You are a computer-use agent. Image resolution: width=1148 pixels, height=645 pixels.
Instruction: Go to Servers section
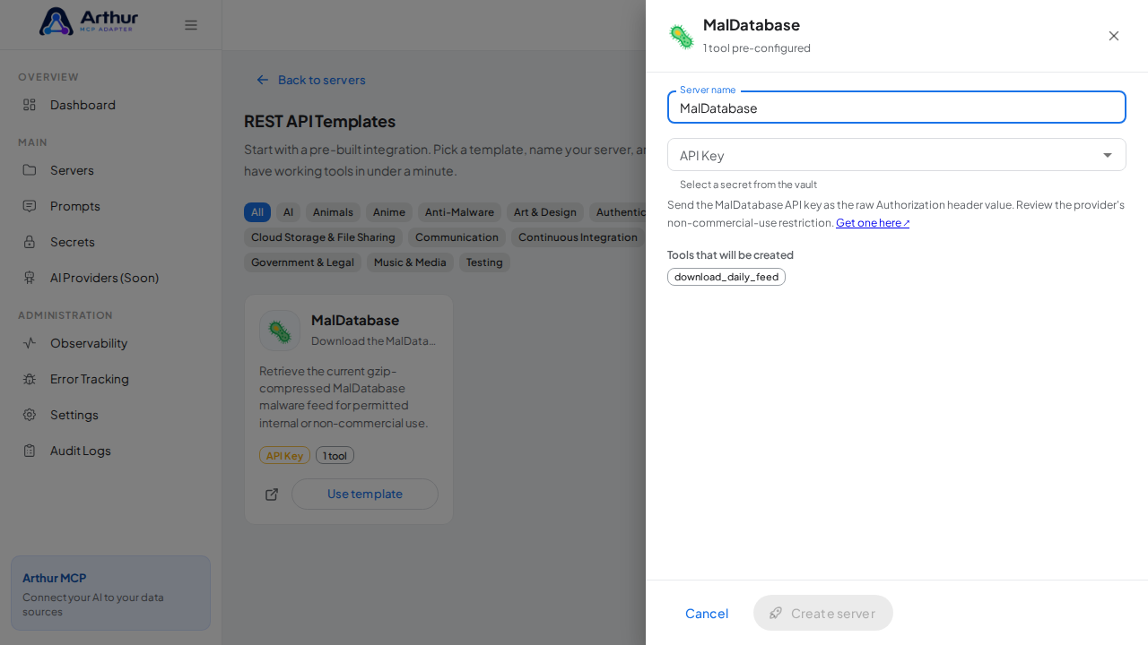[x=111, y=170]
